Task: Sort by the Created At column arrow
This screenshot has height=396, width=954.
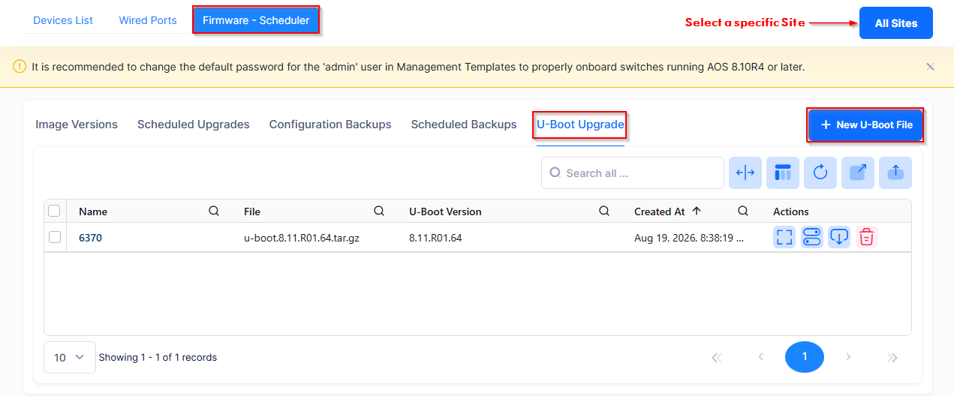Action: click(x=697, y=211)
